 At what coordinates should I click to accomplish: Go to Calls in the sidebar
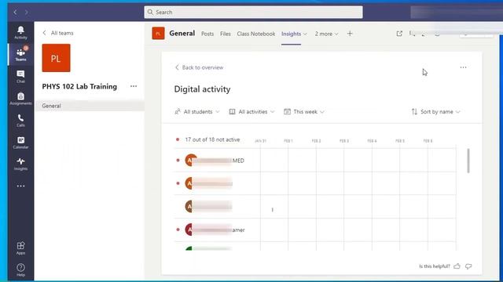(x=20, y=121)
